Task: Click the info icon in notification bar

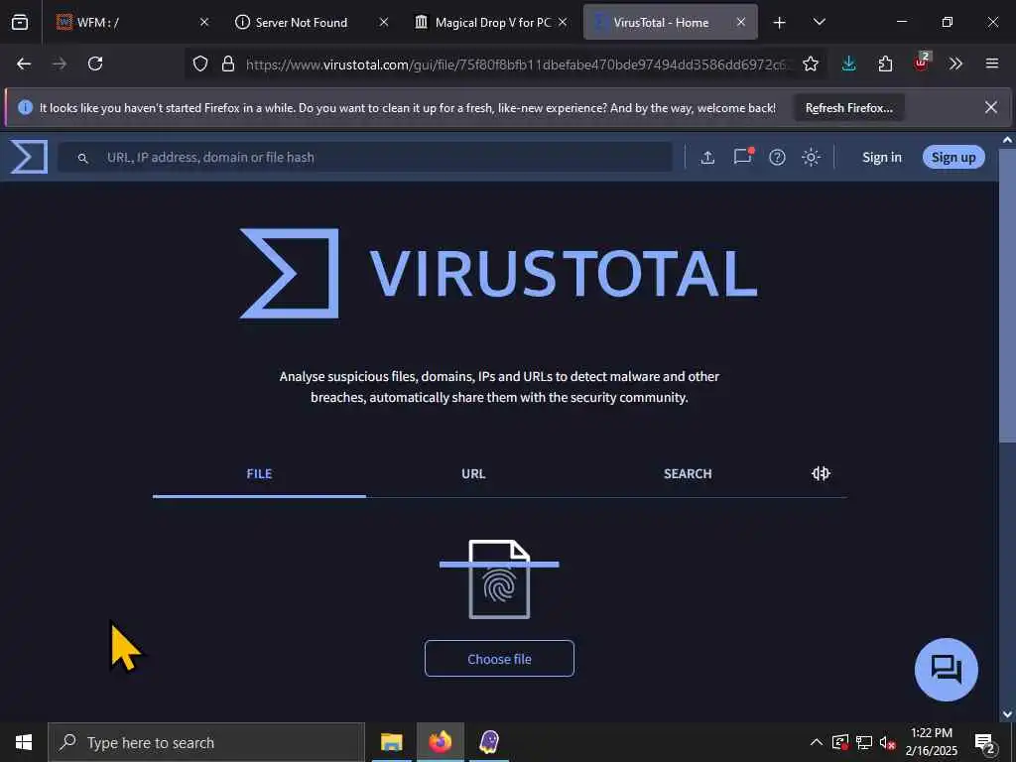Action: click(25, 107)
